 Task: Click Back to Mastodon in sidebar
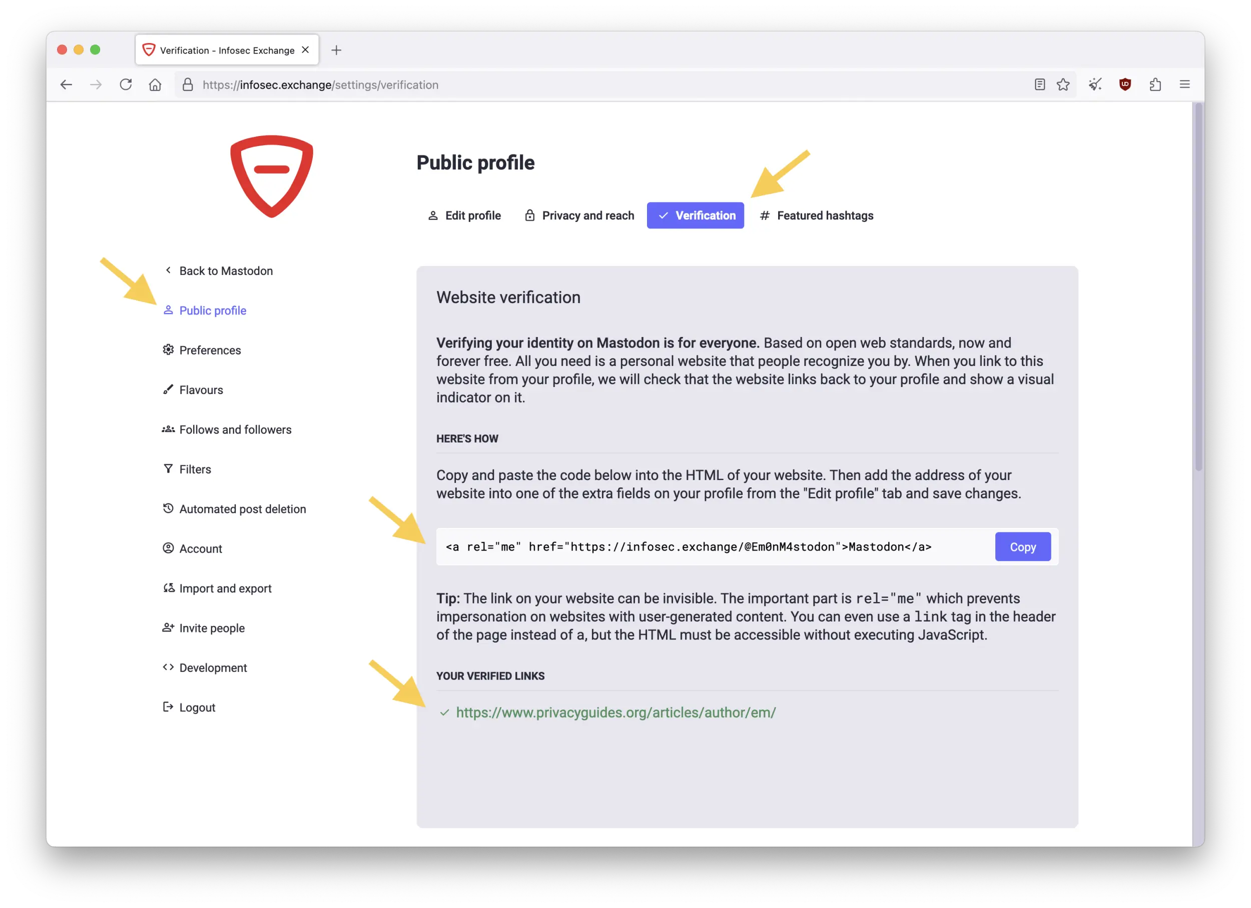pos(226,270)
